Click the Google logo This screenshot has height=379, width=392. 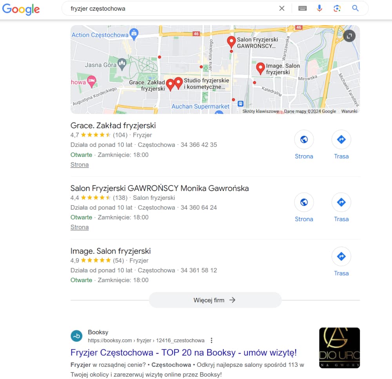pos(21,9)
